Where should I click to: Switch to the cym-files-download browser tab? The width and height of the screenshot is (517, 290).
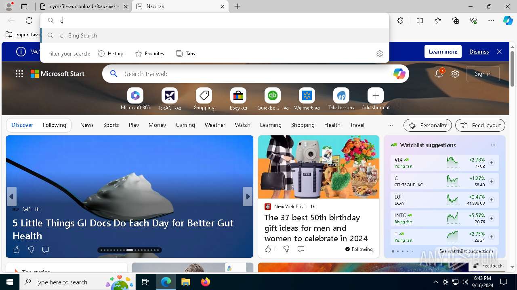coord(85,6)
